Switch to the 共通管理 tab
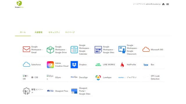The width and height of the screenshot is (186, 104). pos(39,32)
